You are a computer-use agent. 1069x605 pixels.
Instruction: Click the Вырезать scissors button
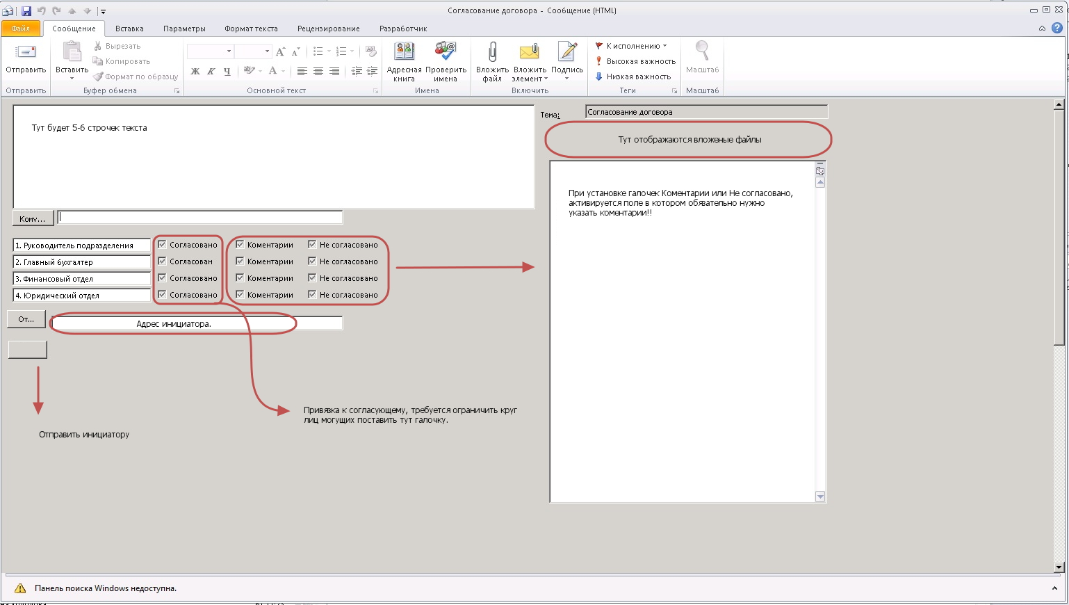[117, 46]
